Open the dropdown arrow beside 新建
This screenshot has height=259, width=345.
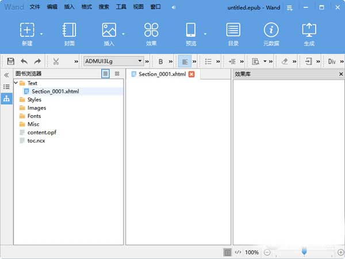(41, 35)
